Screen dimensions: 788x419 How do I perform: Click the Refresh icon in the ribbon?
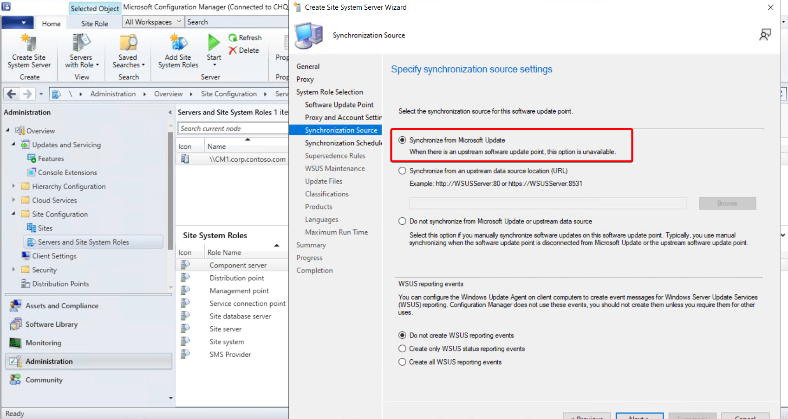pyautogui.click(x=233, y=38)
